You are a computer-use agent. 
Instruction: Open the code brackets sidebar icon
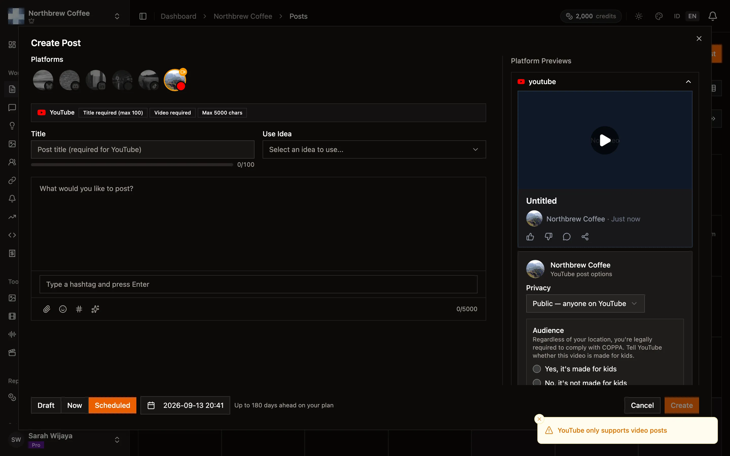12,235
